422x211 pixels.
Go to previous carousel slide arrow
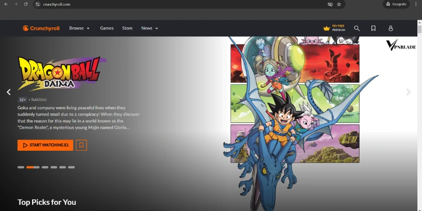8,92
